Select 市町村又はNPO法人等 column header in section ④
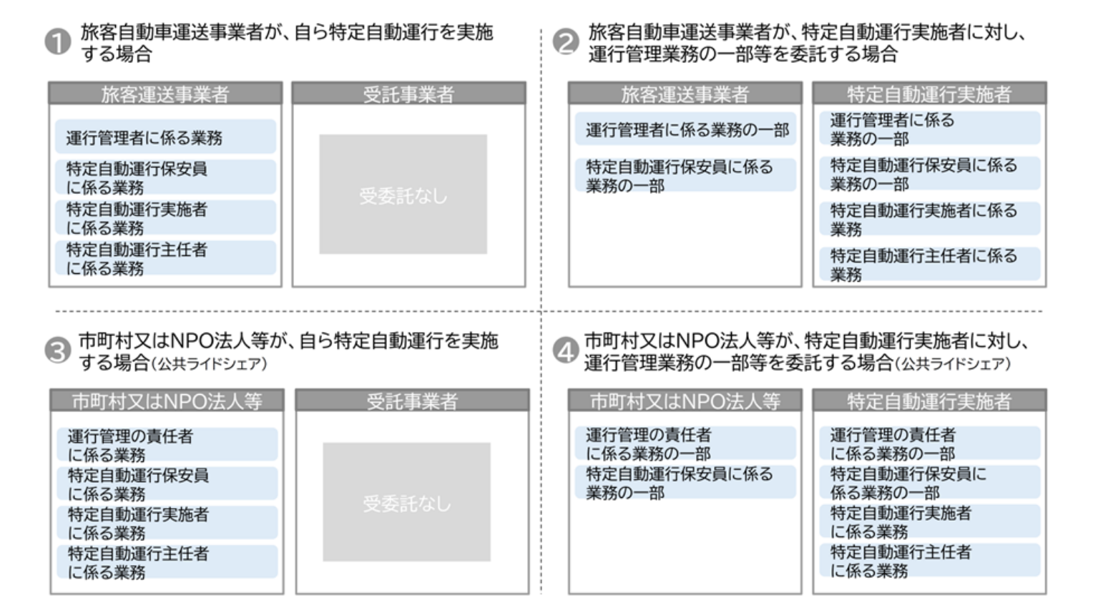This screenshot has height=608, width=1098. click(685, 401)
